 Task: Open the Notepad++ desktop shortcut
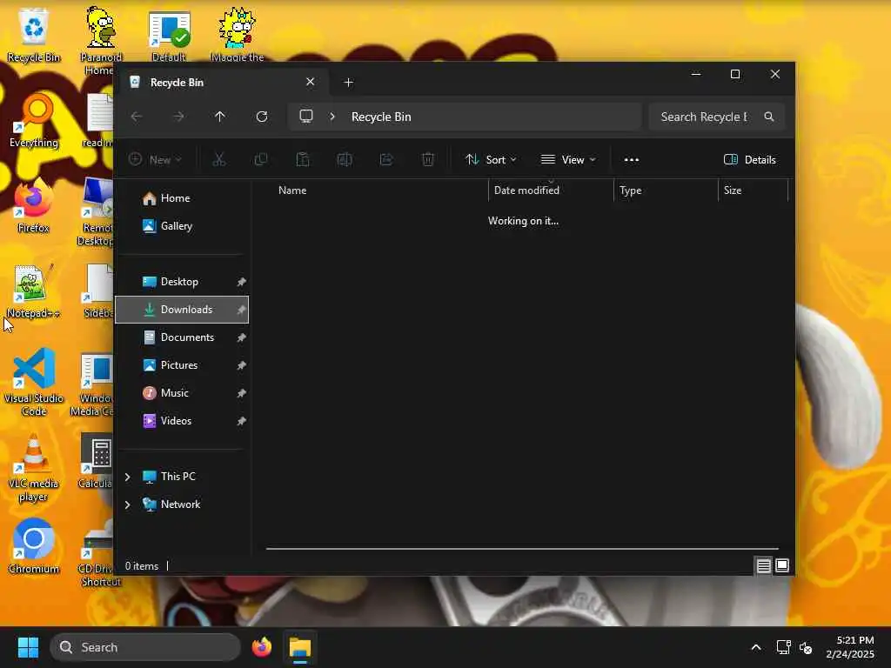pos(33,291)
